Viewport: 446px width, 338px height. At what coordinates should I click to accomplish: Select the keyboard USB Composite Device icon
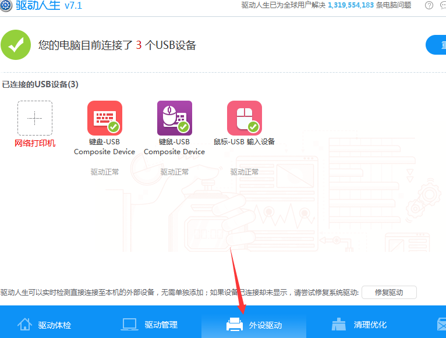click(105, 118)
